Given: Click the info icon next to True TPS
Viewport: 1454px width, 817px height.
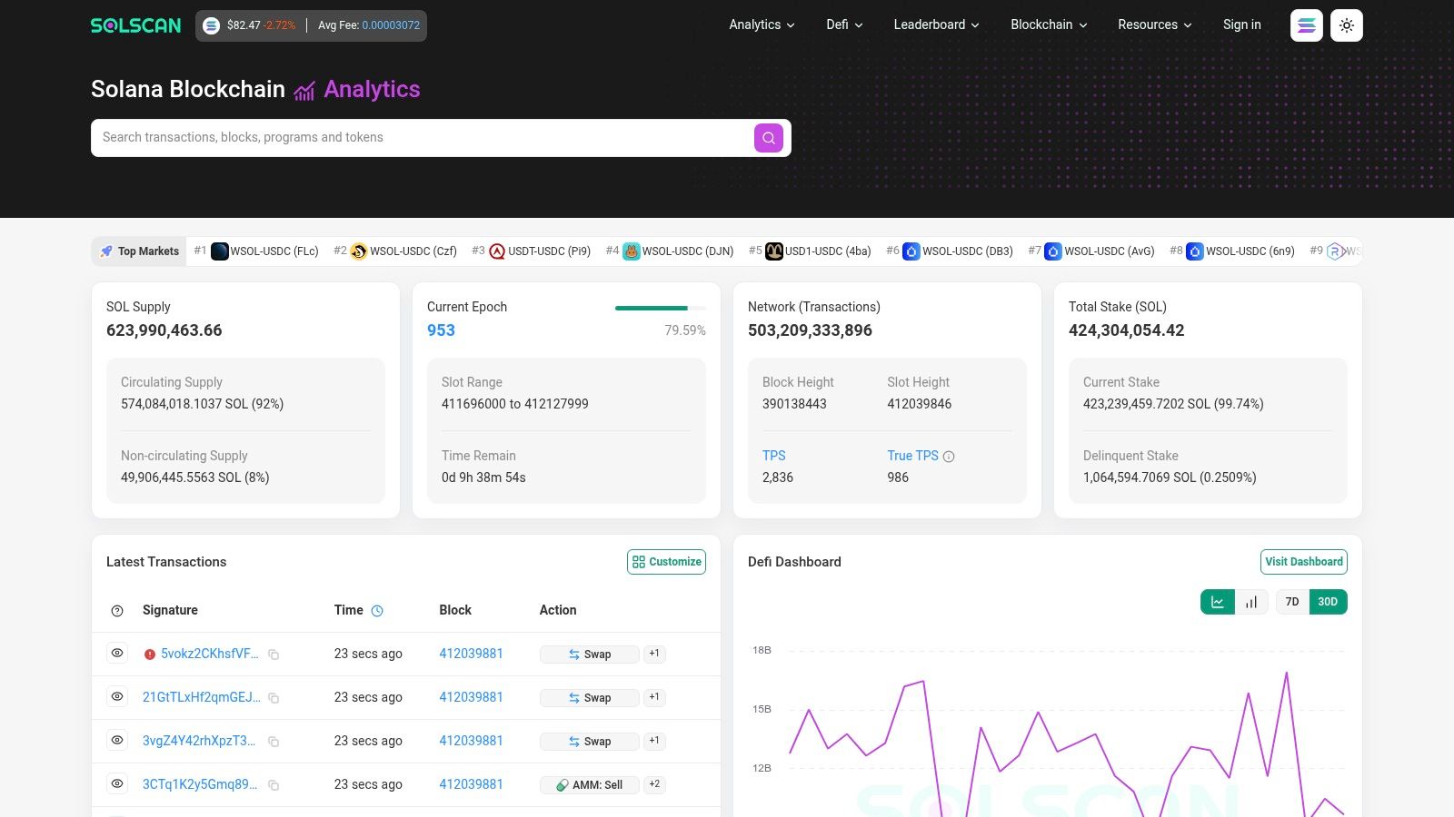Looking at the screenshot, I should (x=948, y=456).
